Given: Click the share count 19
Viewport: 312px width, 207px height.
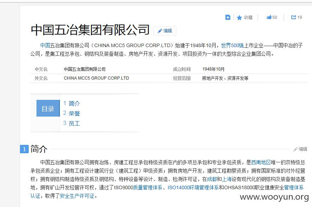Looking at the screenshot, I should [300, 17].
